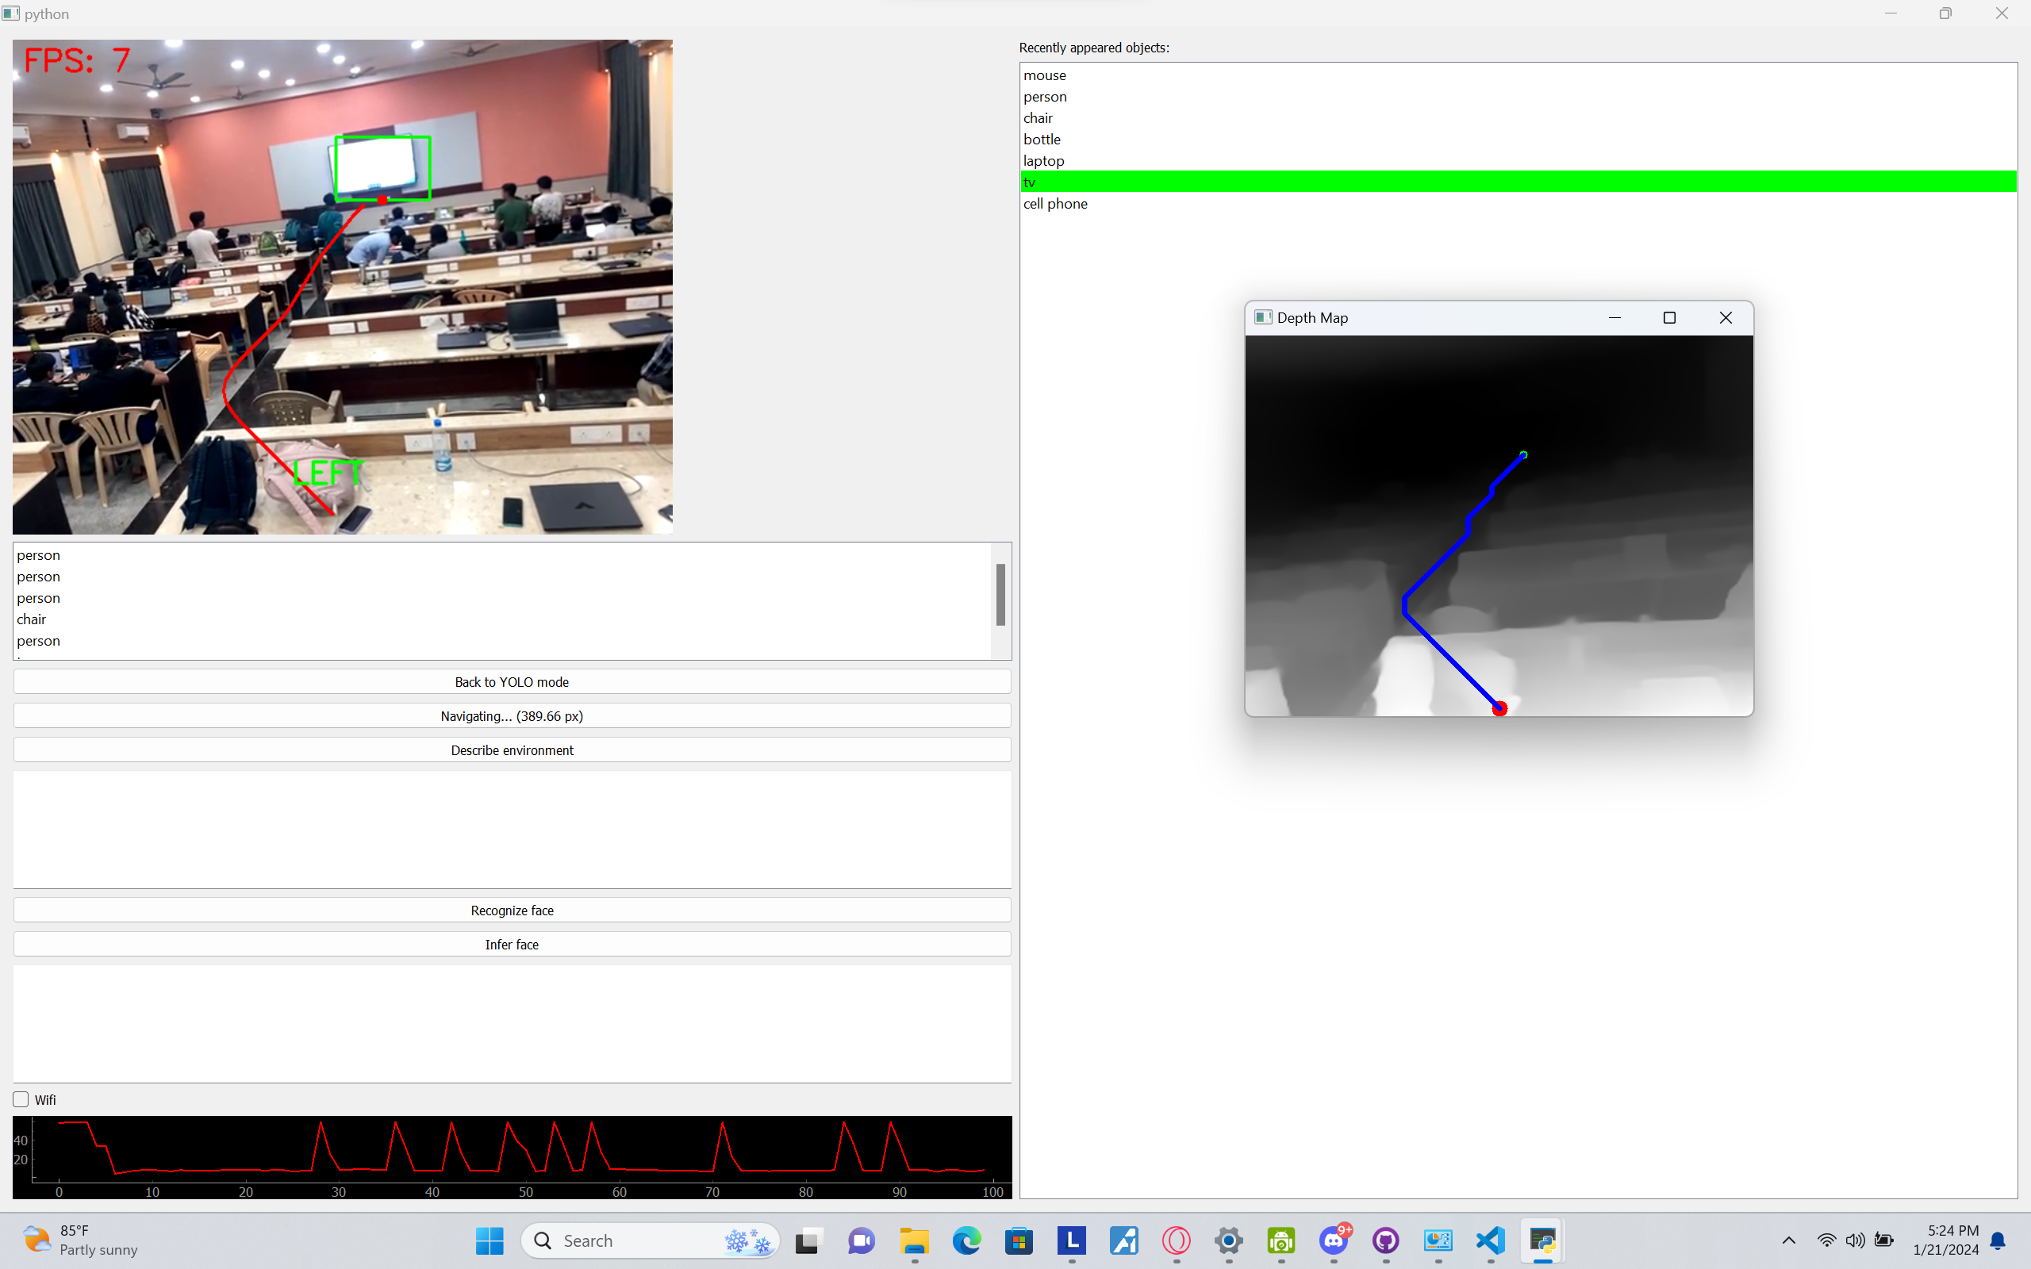Click Back to YOLO mode button

pos(512,681)
